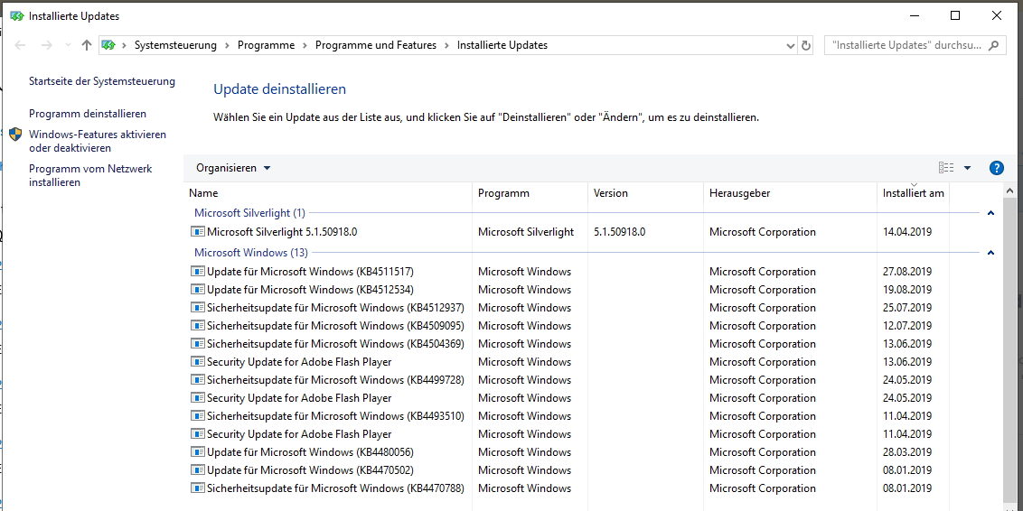This screenshot has width=1023, height=511.
Task: Sort by the Name column header
Action: tap(327, 193)
